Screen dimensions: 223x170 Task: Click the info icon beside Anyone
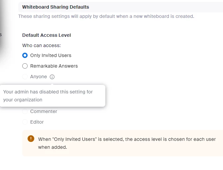pyautogui.click(x=52, y=77)
